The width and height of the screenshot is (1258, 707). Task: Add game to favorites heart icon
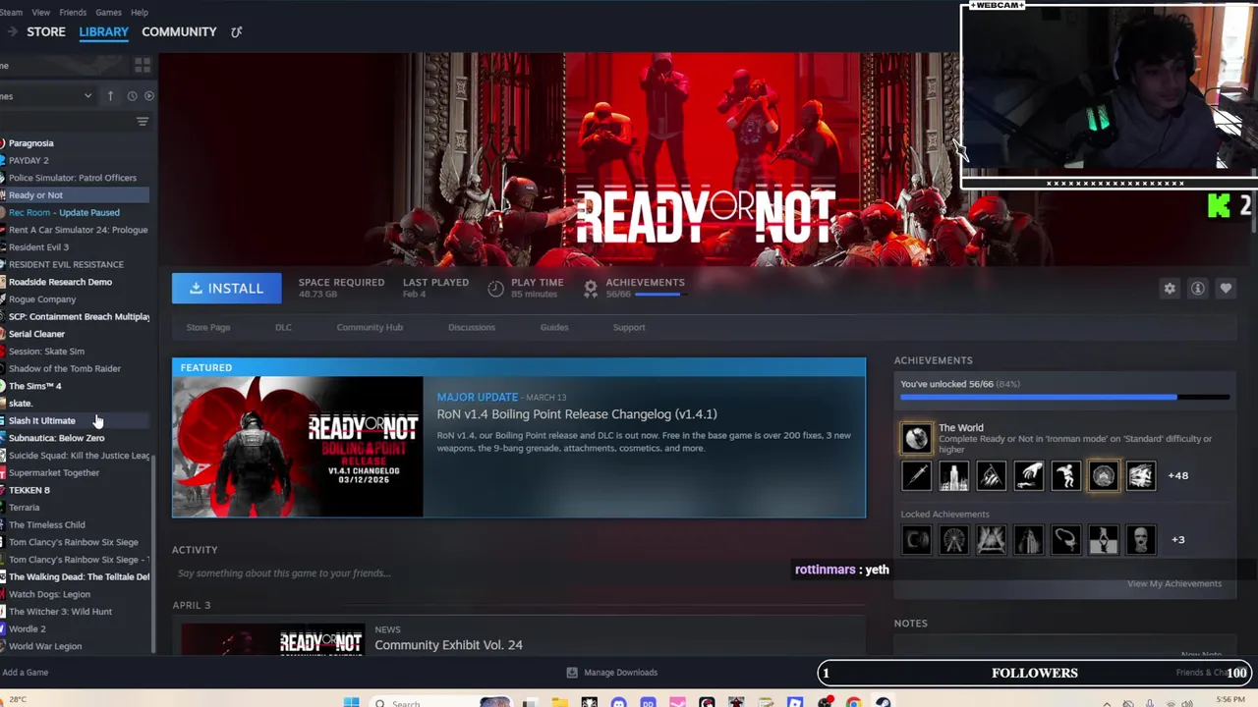pyautogui.click(x=1226, y=288)
